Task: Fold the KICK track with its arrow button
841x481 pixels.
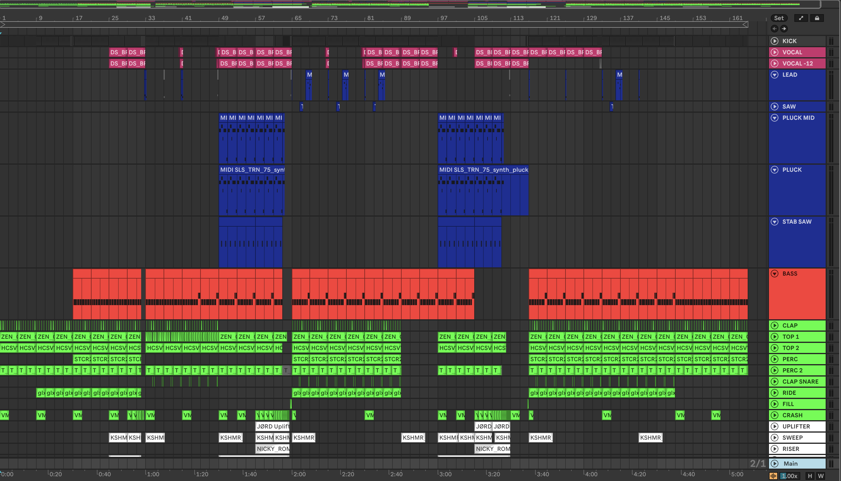Action: [775, 41]
